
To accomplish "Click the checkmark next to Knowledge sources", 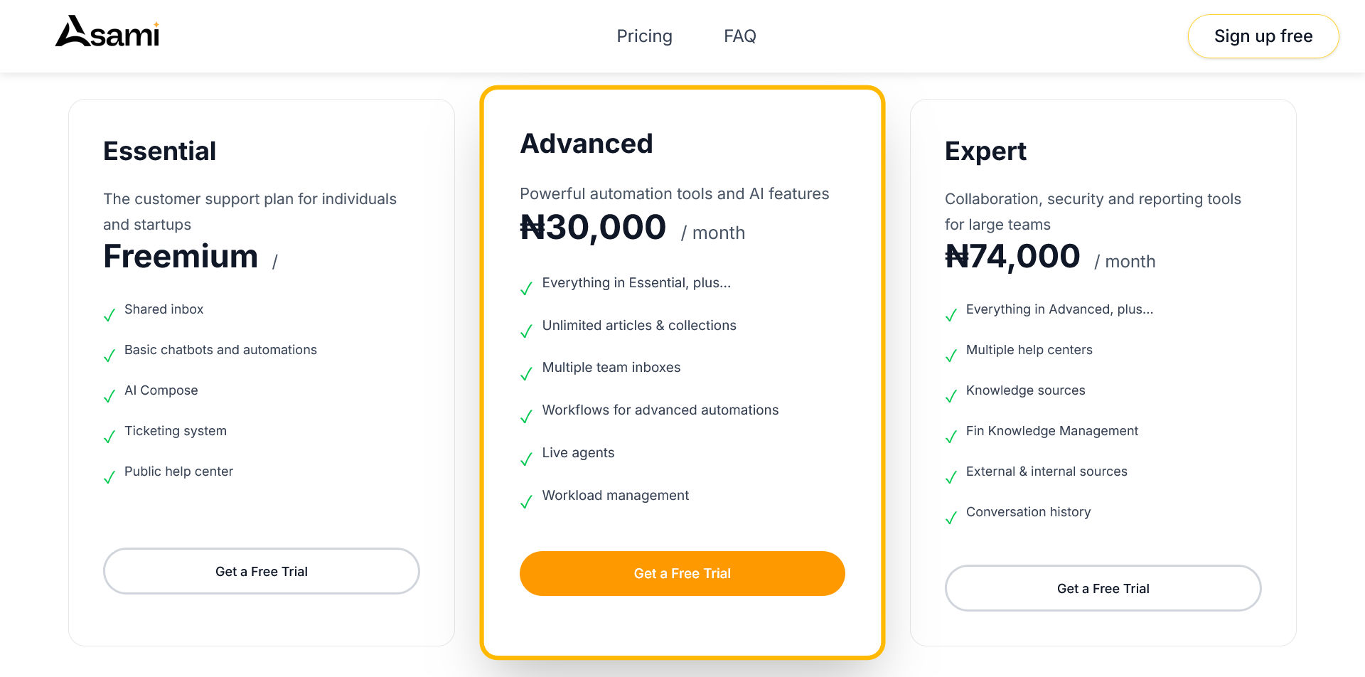I will pos(951,396).
